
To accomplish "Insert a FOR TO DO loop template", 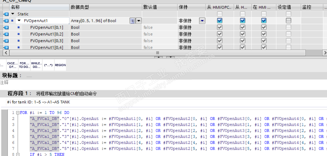I will point(24,65).
